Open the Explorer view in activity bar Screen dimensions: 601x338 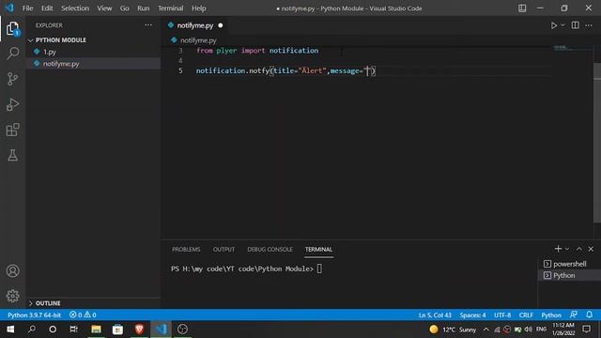[12, 29]
